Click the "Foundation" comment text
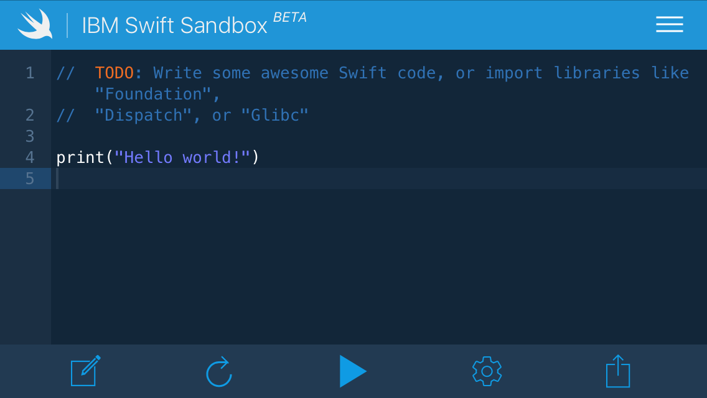The height and width of the screenshot is (398, 707). point(153,94)
